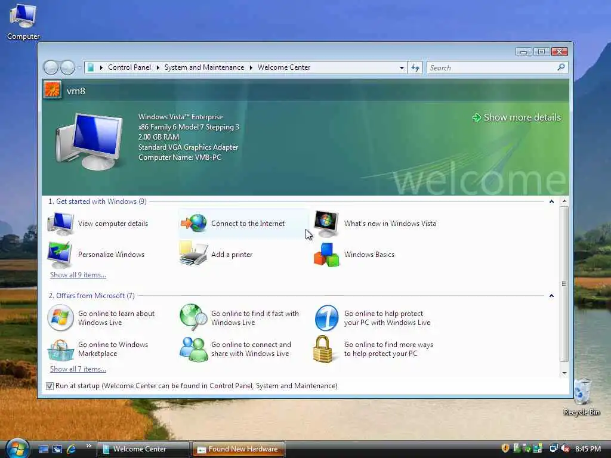
Task: Click the search magnifier icon
Action: point(561,67)
